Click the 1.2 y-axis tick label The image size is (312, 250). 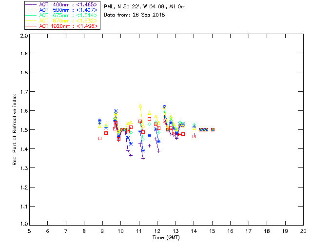24,187
